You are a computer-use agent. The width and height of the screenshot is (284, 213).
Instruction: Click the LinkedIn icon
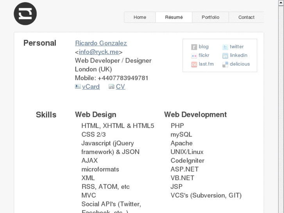coord(225,56)
